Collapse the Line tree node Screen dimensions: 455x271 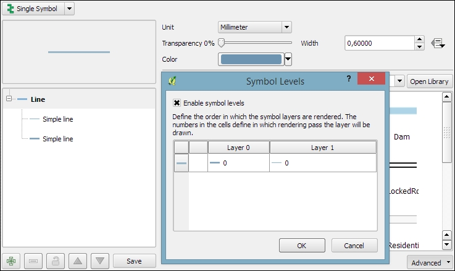[9, 99]
